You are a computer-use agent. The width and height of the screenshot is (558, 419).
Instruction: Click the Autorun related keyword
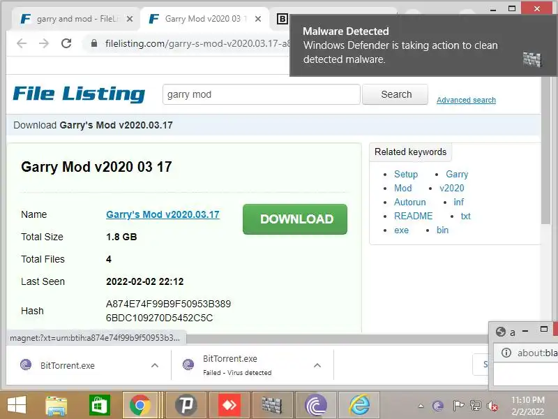(409, 202)
